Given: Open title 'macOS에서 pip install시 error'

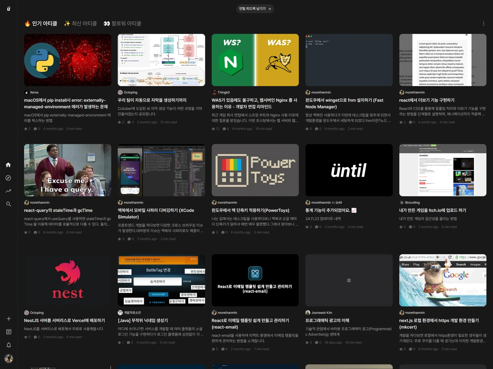Looking at the screenshot, I should click(x=66, y=103).
